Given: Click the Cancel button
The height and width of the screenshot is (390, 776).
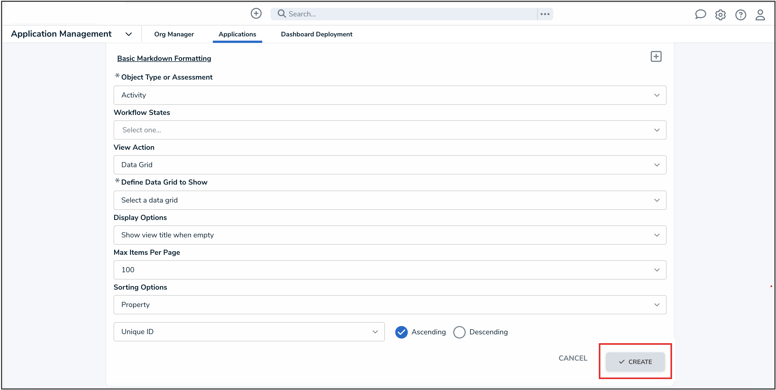Looking at the screenshot, I should point(573,358).
